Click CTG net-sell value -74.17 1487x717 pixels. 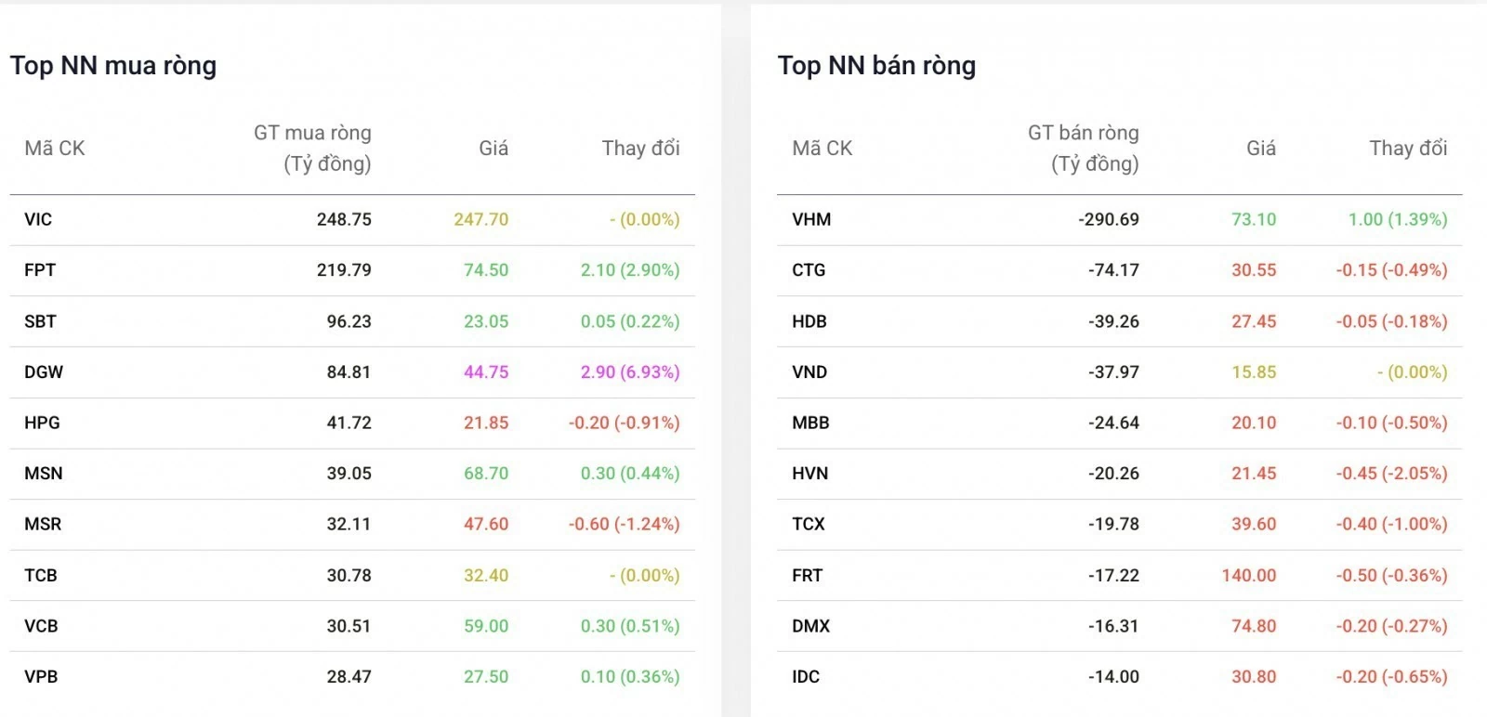pos(1113,270)
